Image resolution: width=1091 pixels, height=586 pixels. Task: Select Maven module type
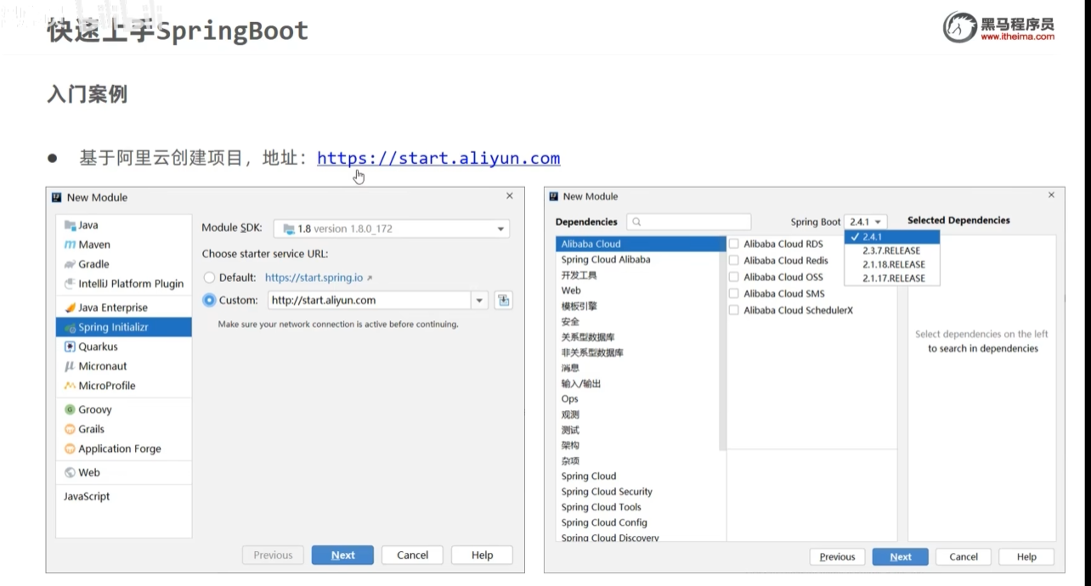[124, 245]
